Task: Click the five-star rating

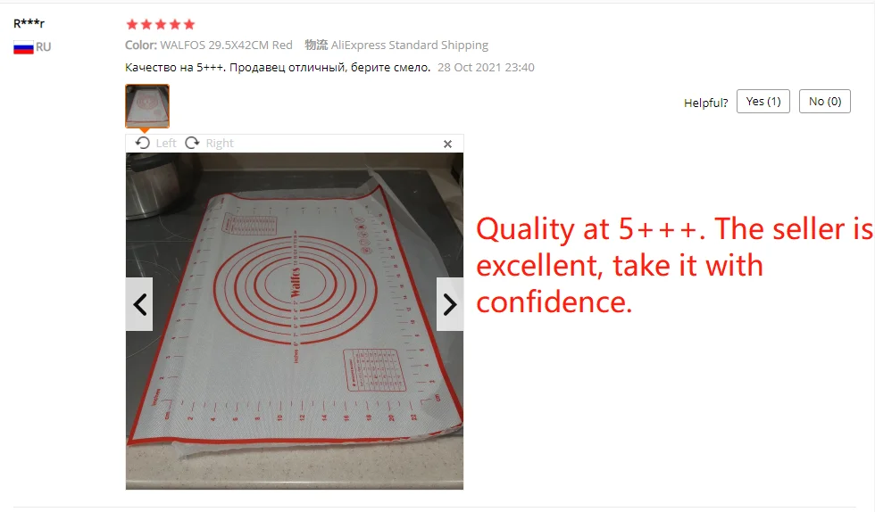Action: (x=161, y=24)
